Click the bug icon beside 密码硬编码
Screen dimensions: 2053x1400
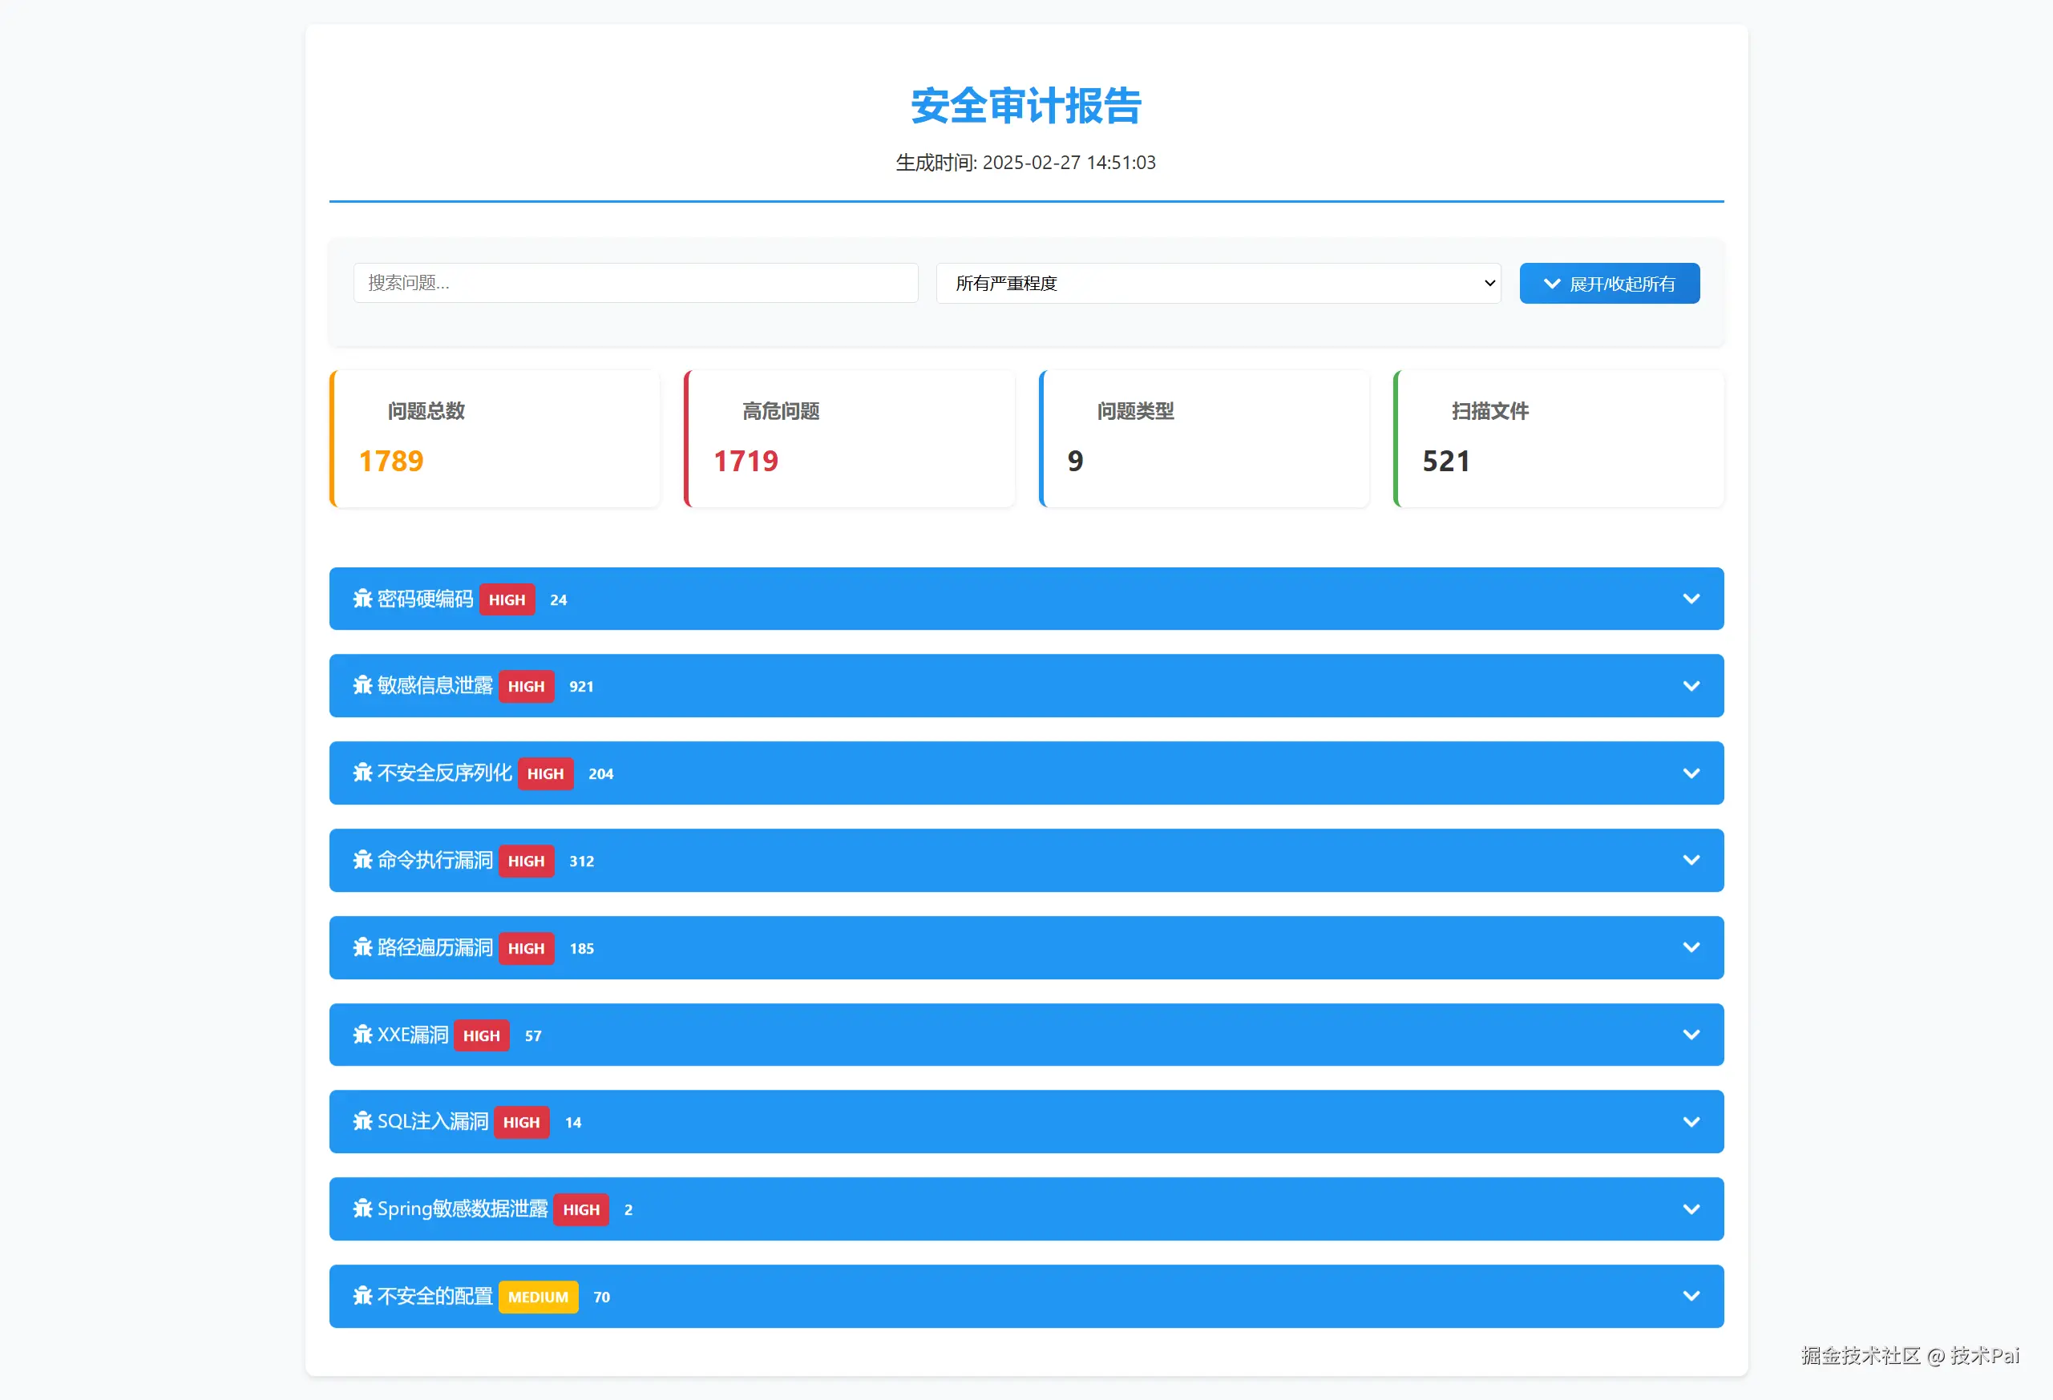[x=362, y=599]
